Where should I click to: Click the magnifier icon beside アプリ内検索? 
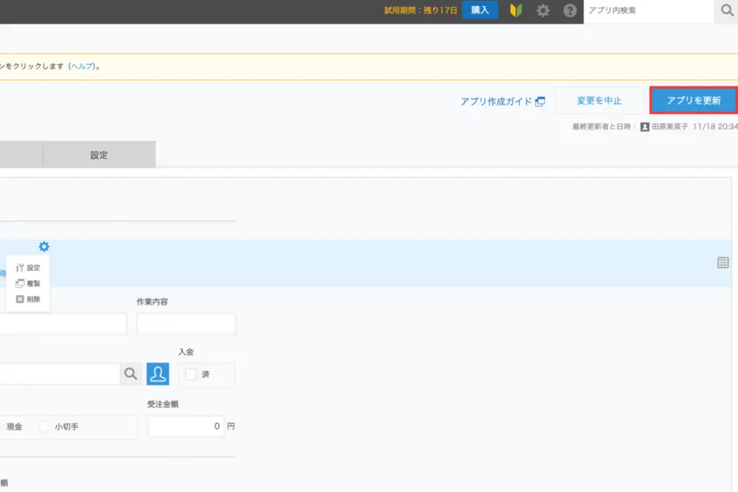click(726, 11)
